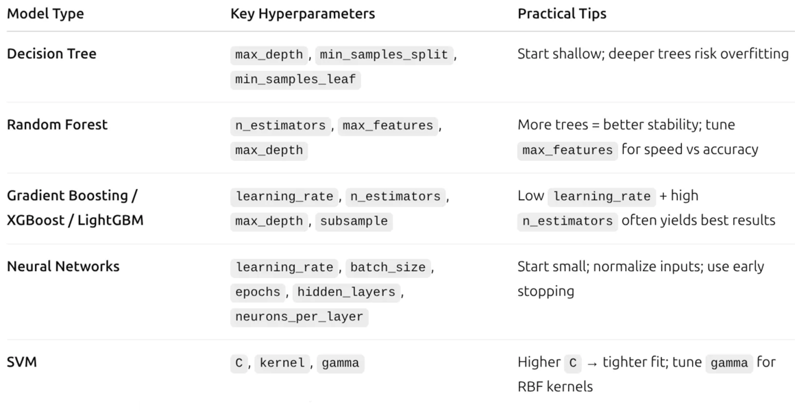The image size is (795, 411).
Task: Click the Practical Tips column header
Action: 562,14
